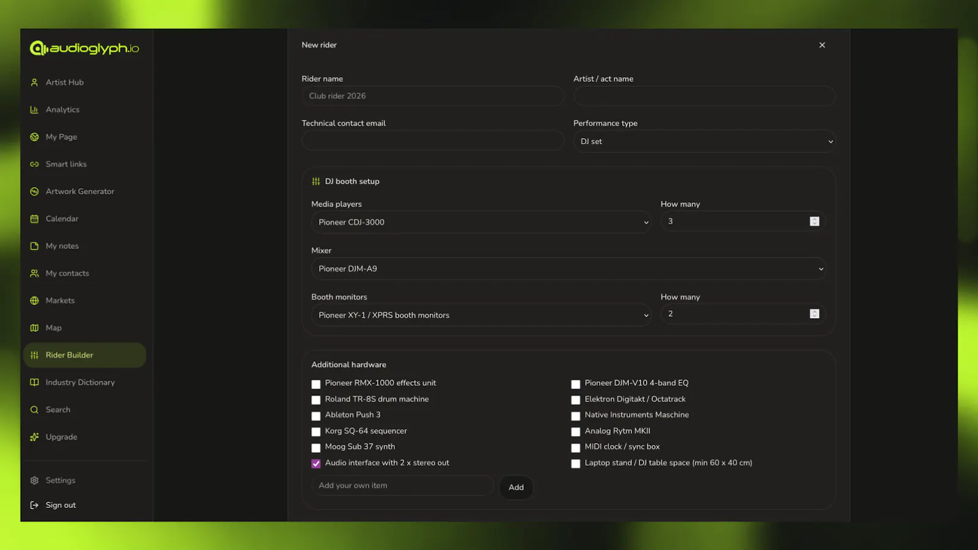Click the Sign out label

[61, 505]
